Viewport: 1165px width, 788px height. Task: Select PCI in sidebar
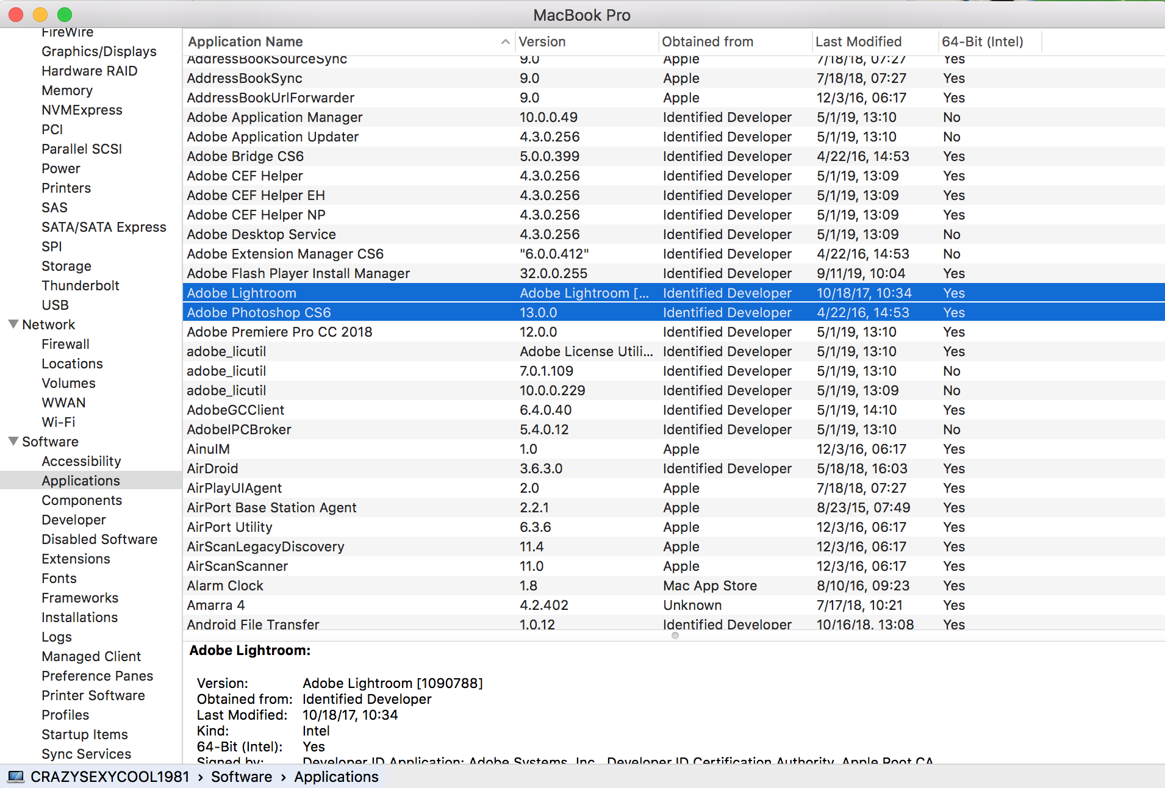coord(52,129)
